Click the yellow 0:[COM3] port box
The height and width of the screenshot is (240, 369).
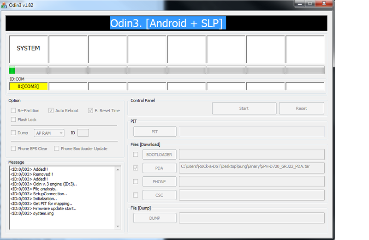(x=29, y=86)
